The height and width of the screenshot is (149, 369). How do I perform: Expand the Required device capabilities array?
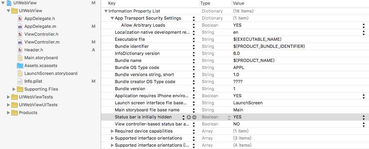tap(112, 131)
